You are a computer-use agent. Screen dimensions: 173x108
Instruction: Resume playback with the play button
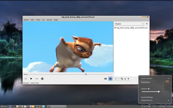pos(31,79)
